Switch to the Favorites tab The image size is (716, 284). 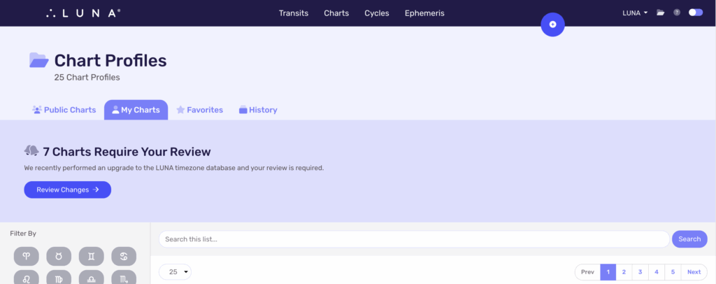(199, 110)
